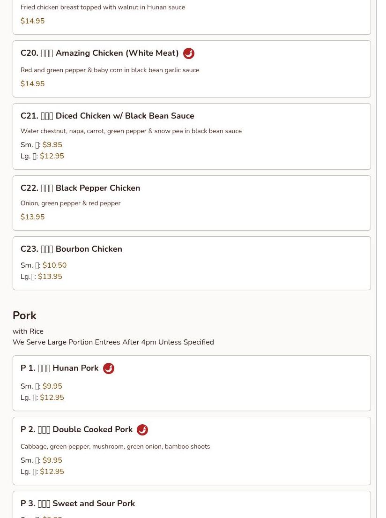Open the C22 Black Pepper Chicken item
The height and width of the screenshot is (518, 386).
[x=80, y=188]
